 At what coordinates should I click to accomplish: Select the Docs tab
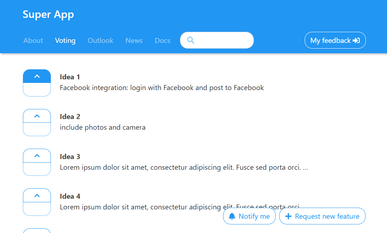coord(163,40)
